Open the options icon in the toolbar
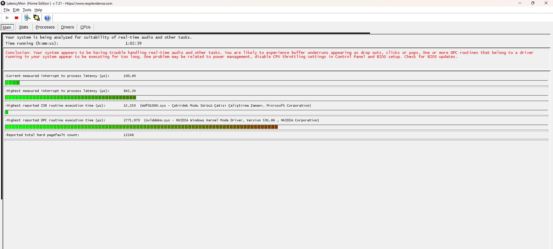553x249 pixels. [27, 18]
